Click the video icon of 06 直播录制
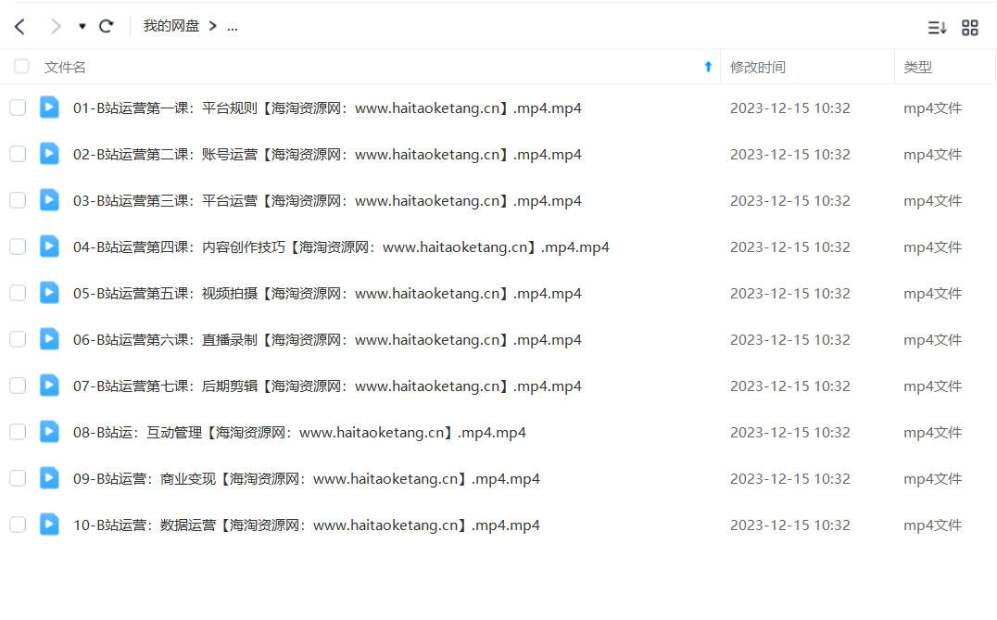 tap(49, 339)
